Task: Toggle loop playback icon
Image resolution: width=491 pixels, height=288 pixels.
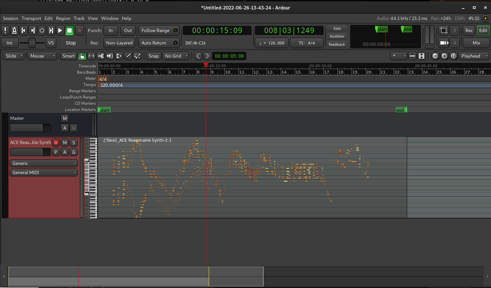Action: pos(42,30)
